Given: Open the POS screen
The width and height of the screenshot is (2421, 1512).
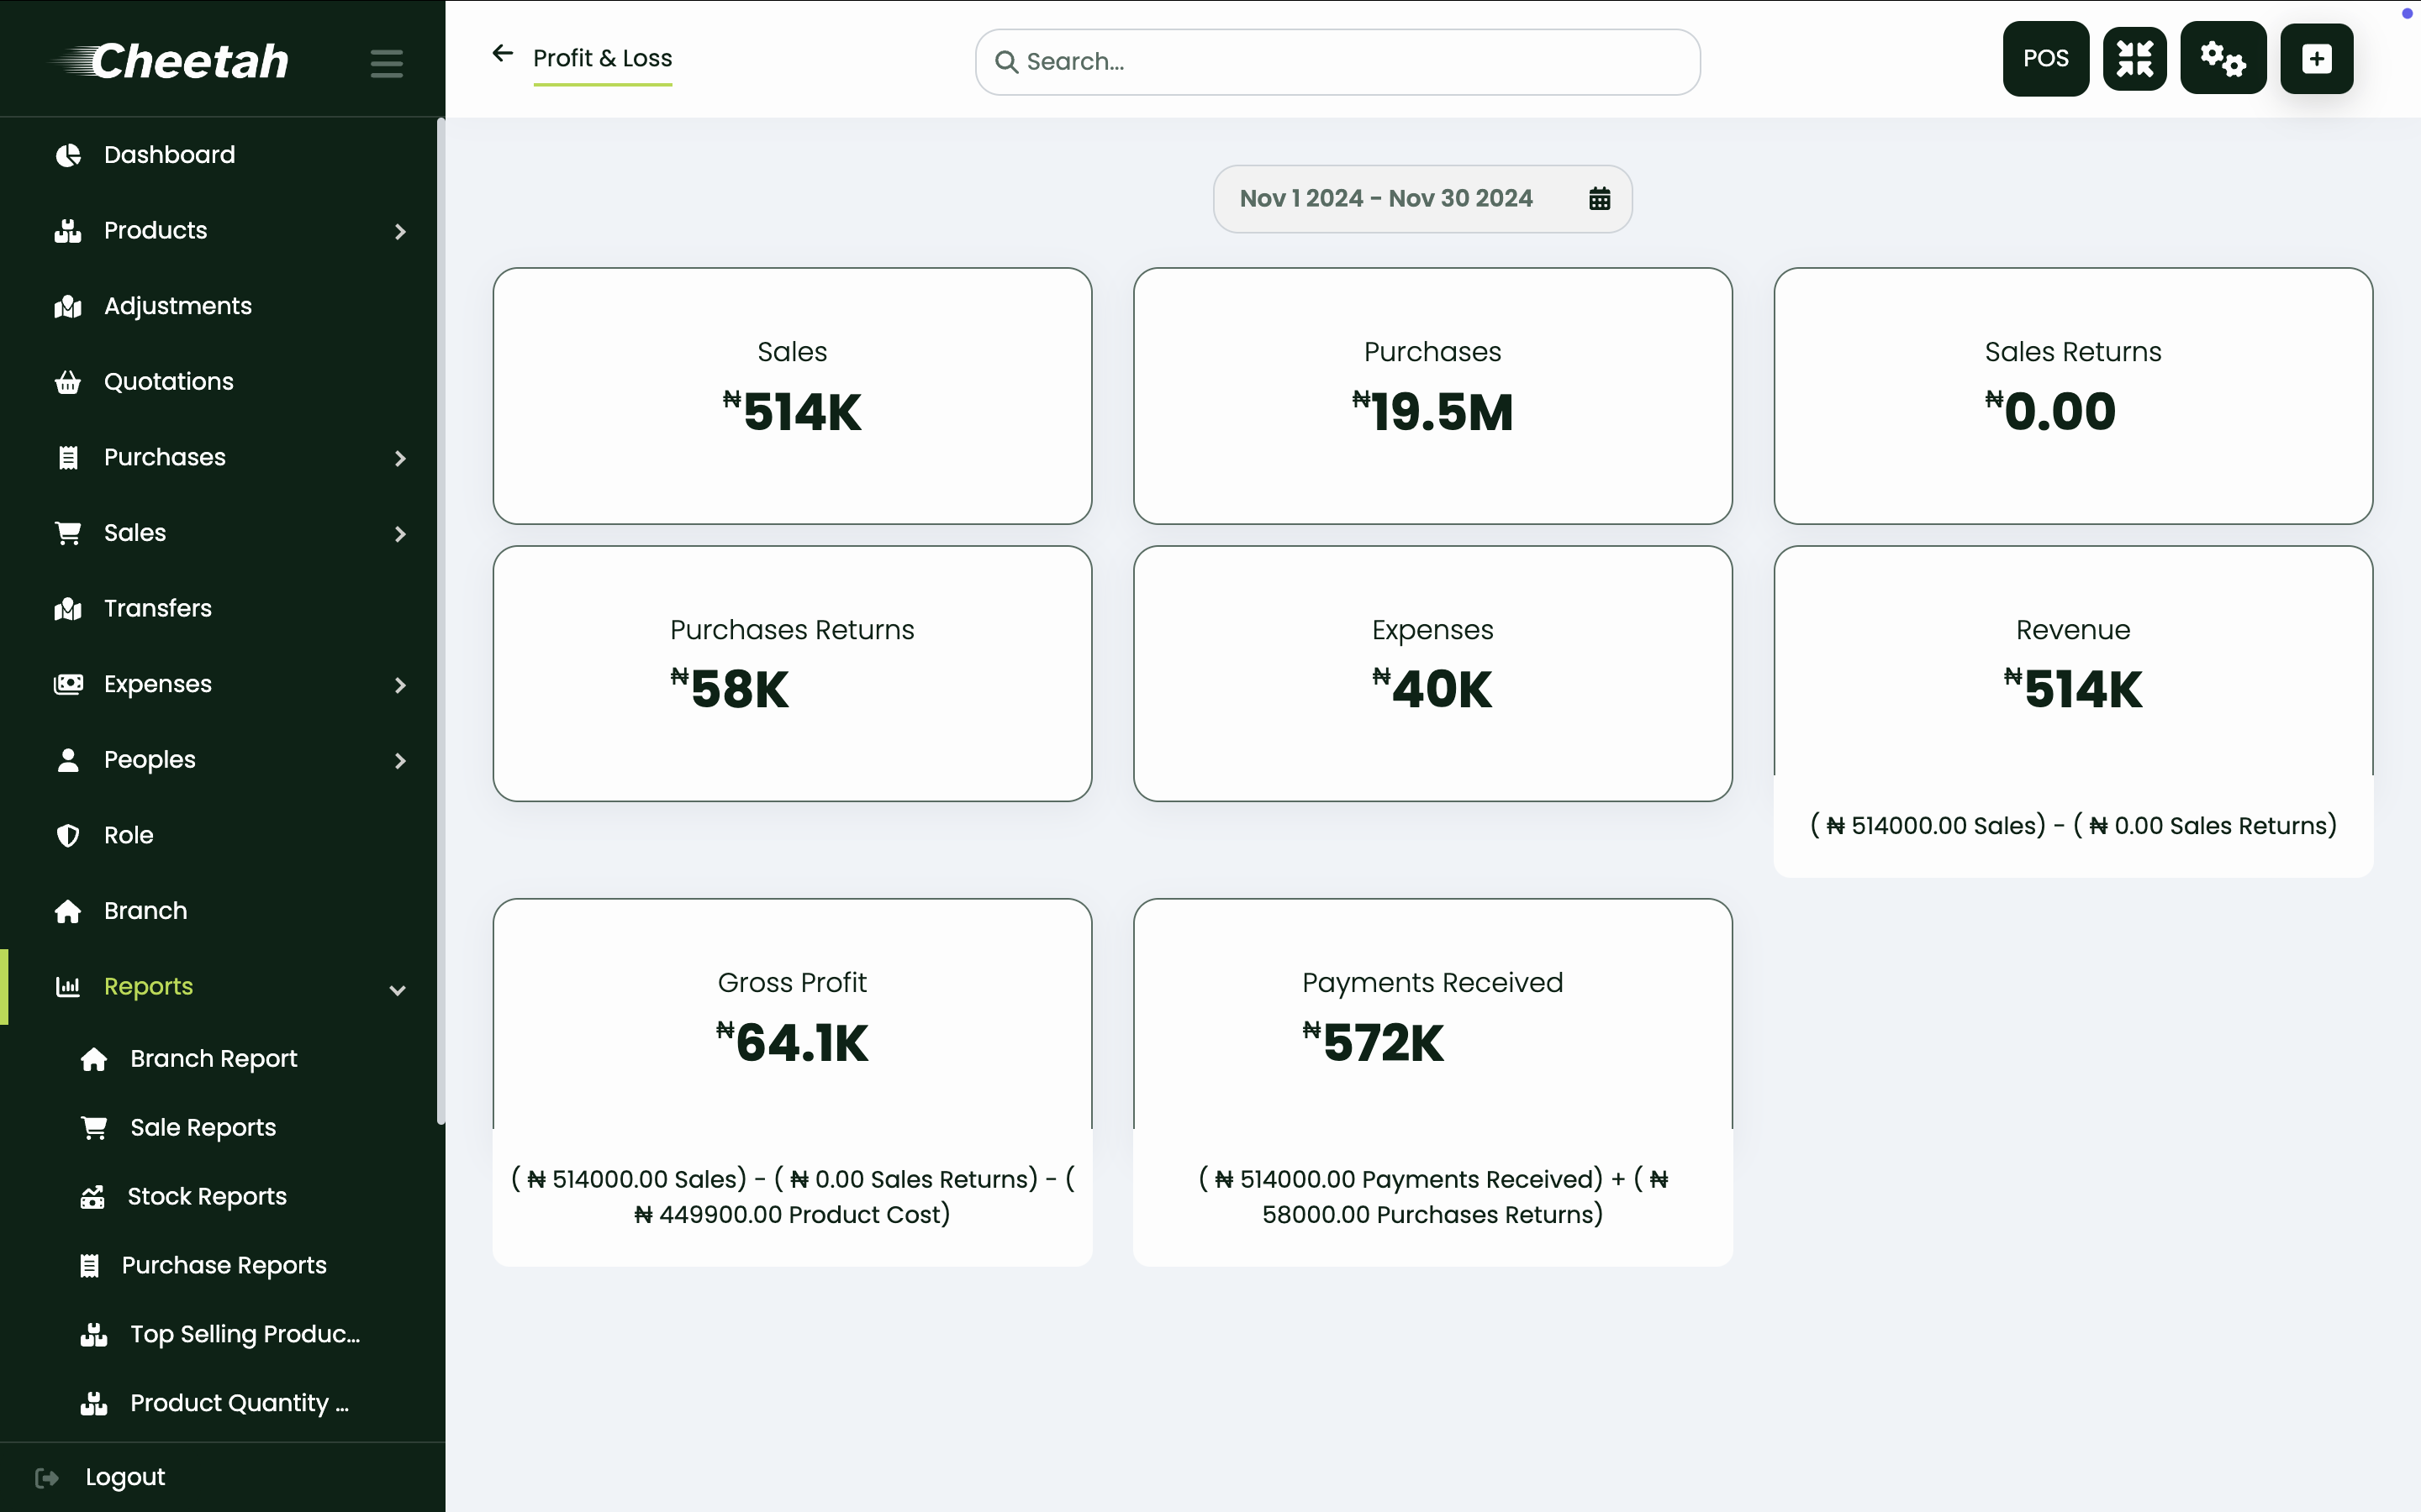Looking at the screenshot, I should point(2045,58).
